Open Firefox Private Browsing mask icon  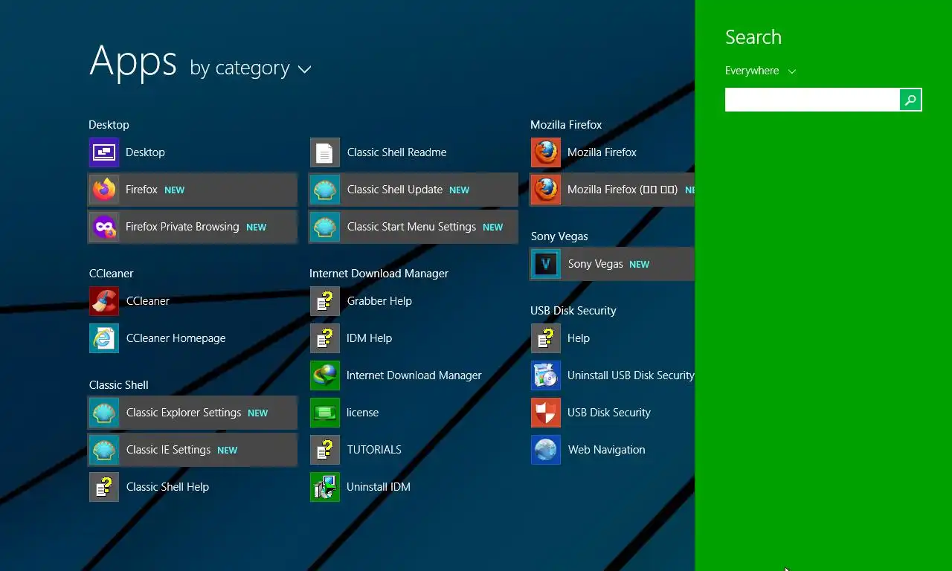[104, 227]
